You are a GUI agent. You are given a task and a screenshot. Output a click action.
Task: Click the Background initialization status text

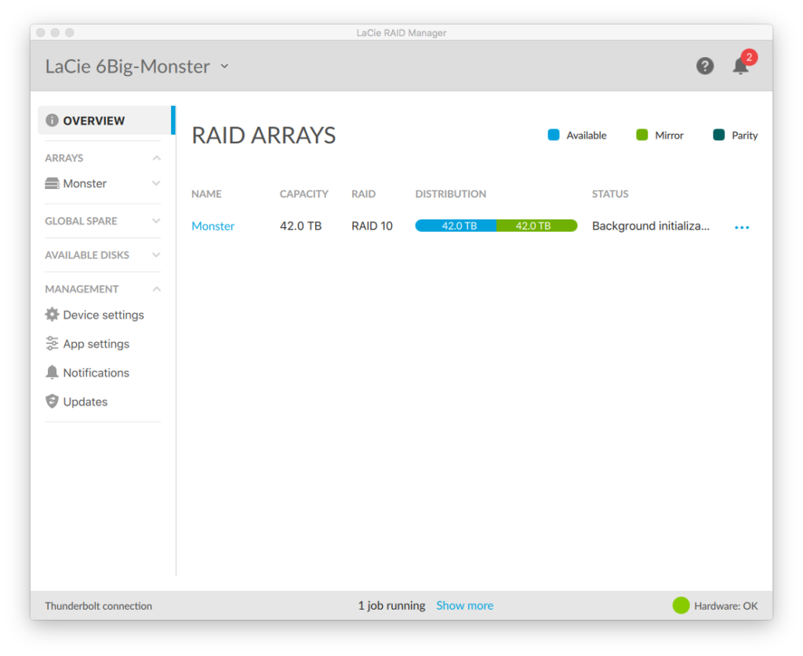651,226
